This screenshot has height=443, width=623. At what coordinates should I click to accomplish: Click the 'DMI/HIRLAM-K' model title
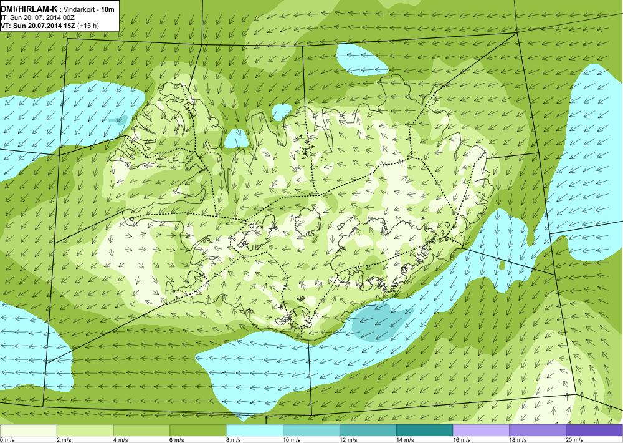click(29, 9)
